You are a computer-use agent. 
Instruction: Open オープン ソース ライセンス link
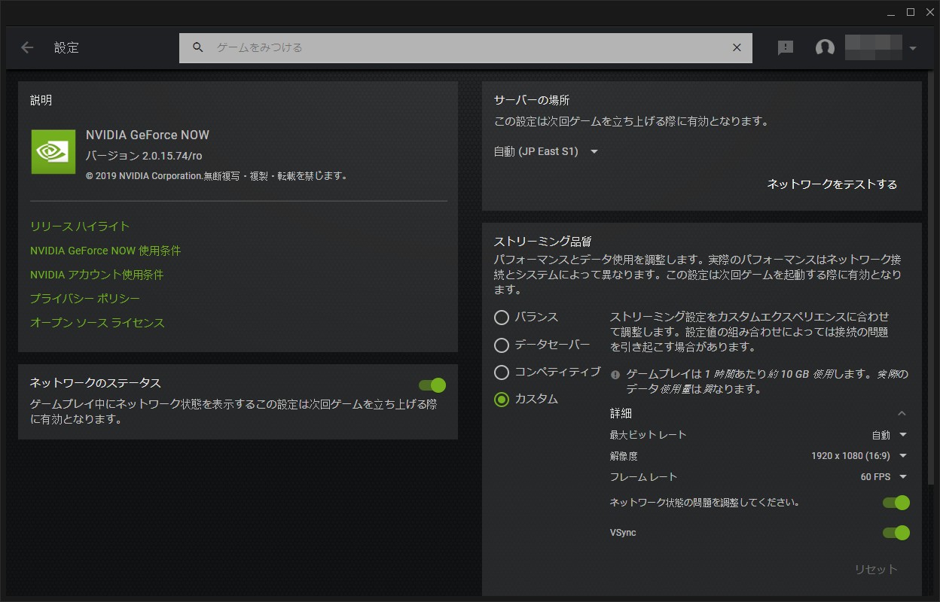pyautogui.click(x=97, y=323)
